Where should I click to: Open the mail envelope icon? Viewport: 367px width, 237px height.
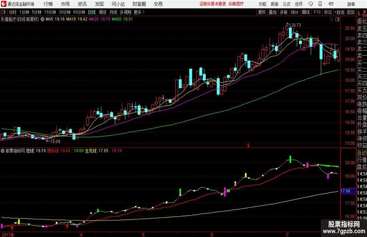pyautogui.click(x=331, y=4)
